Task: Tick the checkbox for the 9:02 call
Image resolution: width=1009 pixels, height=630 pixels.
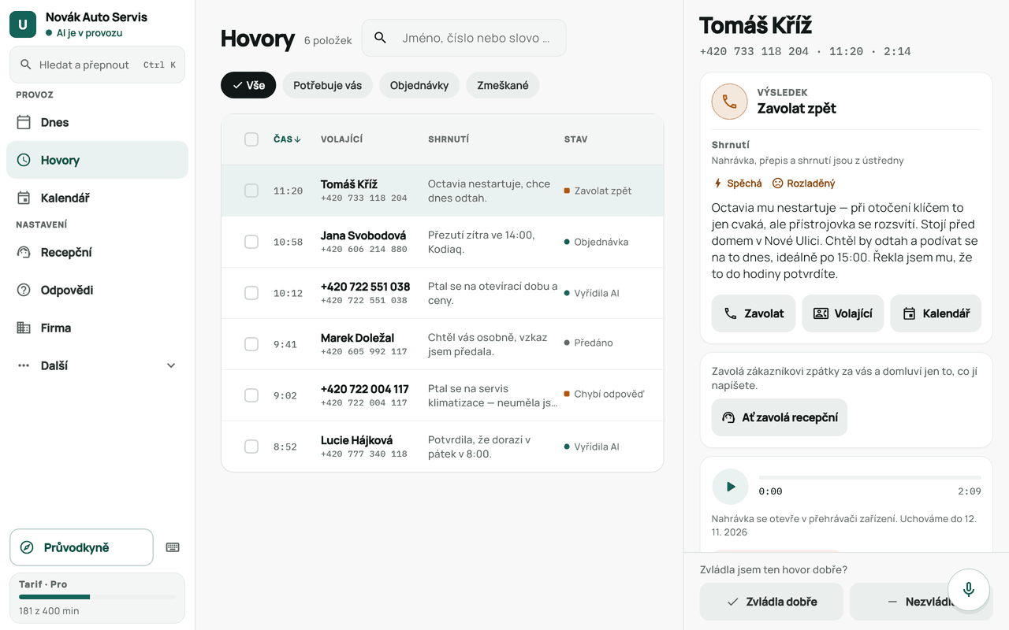Action: click(x=251, y=395)
